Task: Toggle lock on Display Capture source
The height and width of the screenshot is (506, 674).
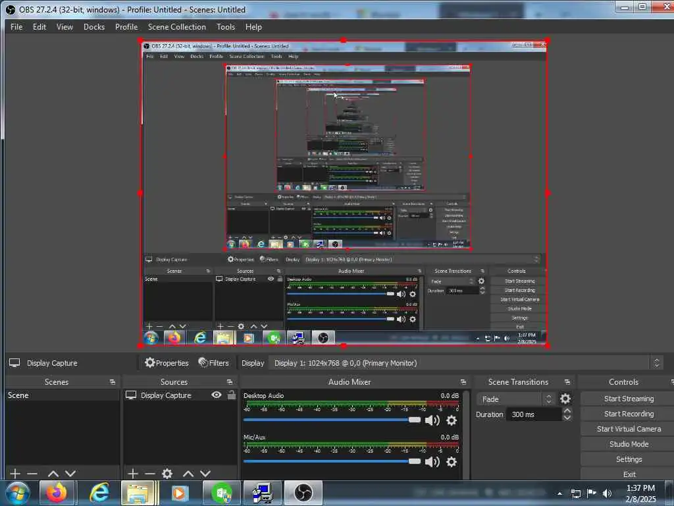Action: tap(232, 395)
